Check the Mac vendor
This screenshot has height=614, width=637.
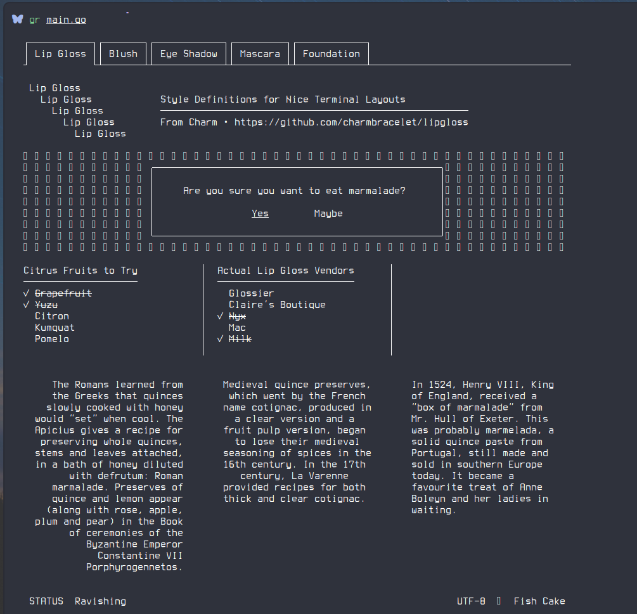pos(237,328)
